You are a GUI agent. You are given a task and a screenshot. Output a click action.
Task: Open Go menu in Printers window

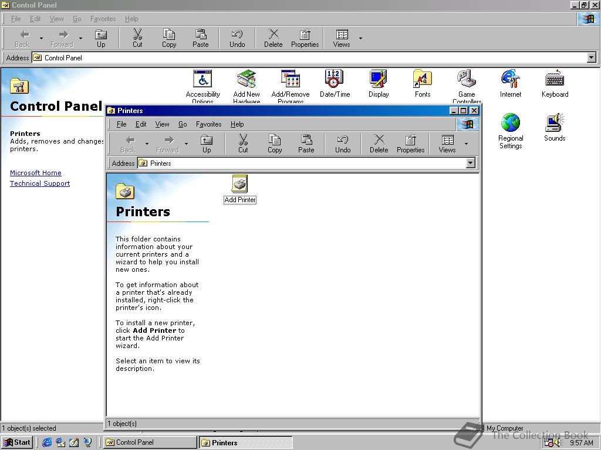(183, 124)
